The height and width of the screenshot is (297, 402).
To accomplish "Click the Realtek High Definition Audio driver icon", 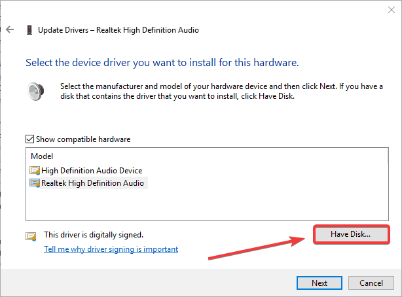I will pyautogui.click(x=35, y=183).
